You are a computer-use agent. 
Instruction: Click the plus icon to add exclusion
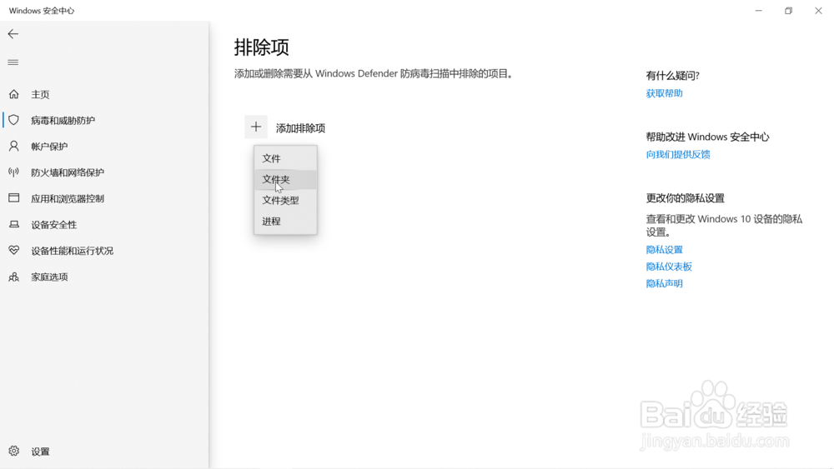pyautogui.click(x=256, y=127)
